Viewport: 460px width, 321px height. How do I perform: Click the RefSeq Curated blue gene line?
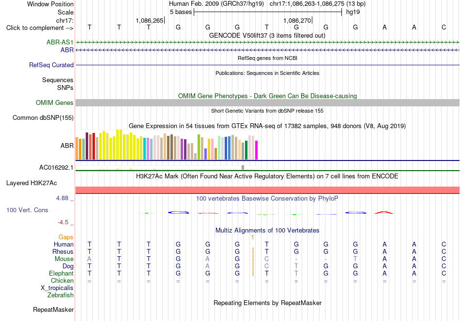(x=267, y=65)
